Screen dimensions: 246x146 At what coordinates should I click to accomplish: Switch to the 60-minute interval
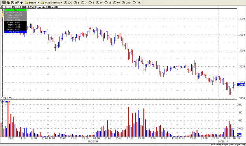[x=117, y=3]
